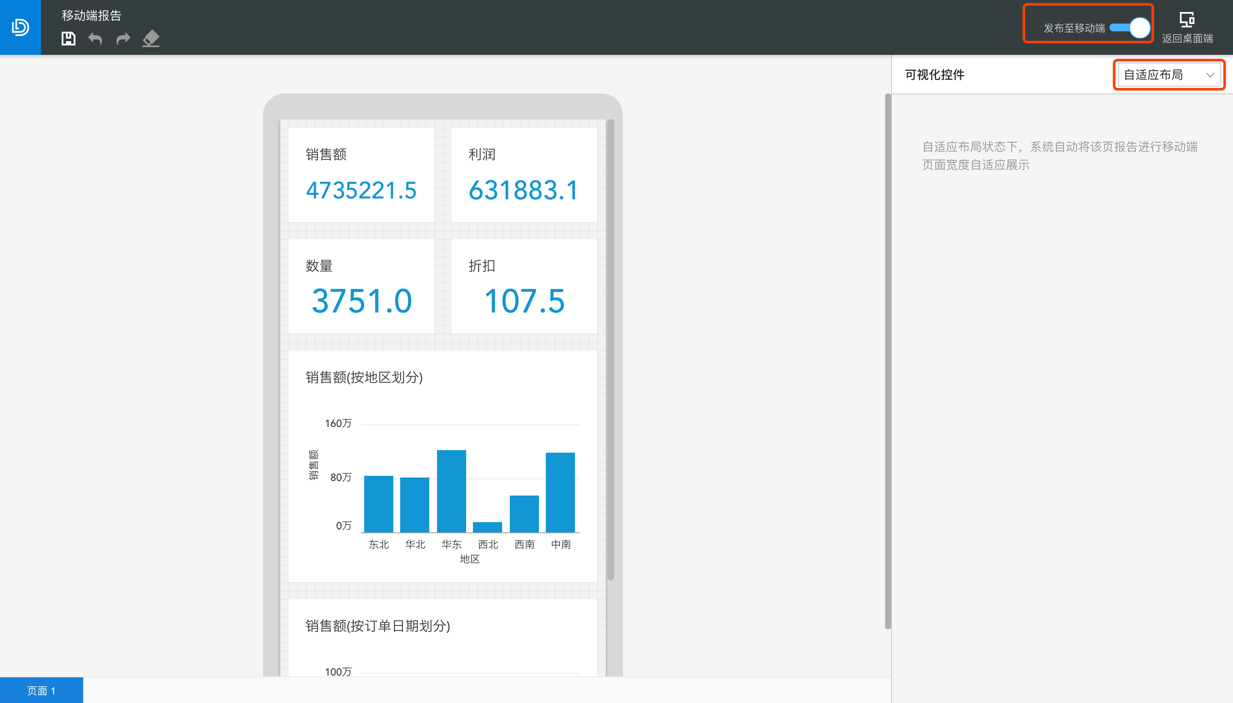The width and height of the screenshot is (1233, 703).
Task: Click the eraser clear icon in toolbar
Action: click(151, 39)
